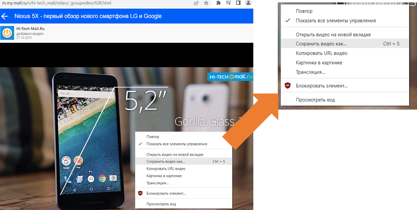Bookmark this page with the star icon
Viewport: 417px width, 210px height.
point(206,3)
